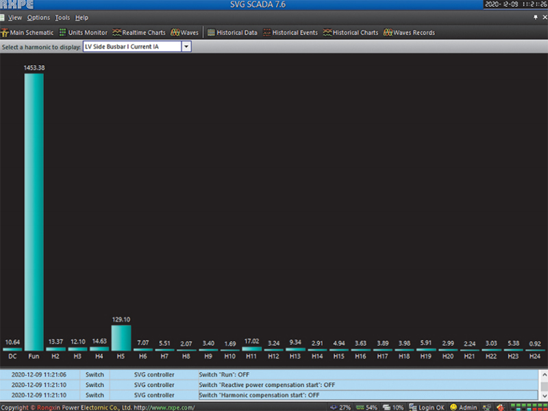Click the Admin user smiley icon
Image resolution: width=548 pixels, height=411 pixels.
point(453,407)
